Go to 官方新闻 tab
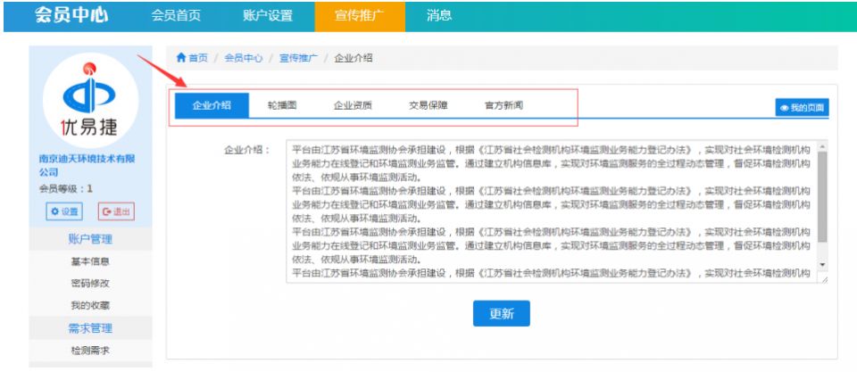Viewport: 857px width, 372px height. [x=503, y=105]
